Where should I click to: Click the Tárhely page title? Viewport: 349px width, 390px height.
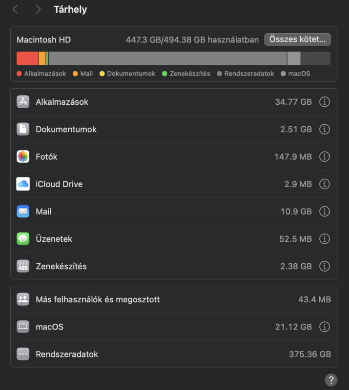(x=70, y=9)
